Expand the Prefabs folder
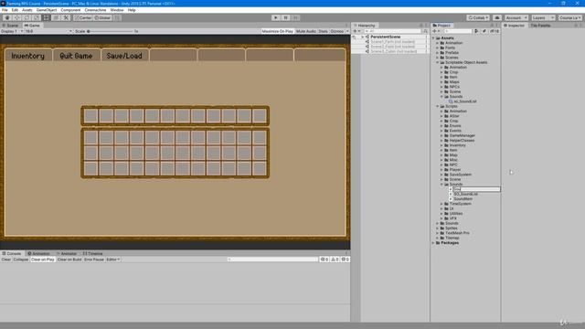Viewport: 585px width, 329px height. click(438, 53)
